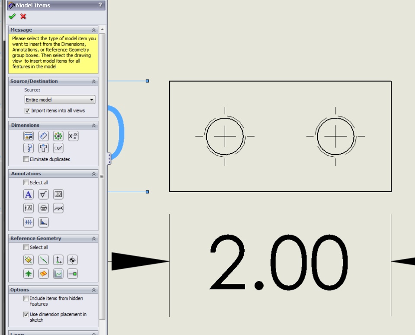Screen dimensions: 415x335
Task: Select Notes annotation icon
Action: tap(29, 194)
